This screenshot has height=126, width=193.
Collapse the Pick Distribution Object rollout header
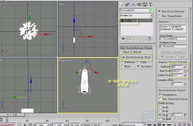(x=136, y=48)
